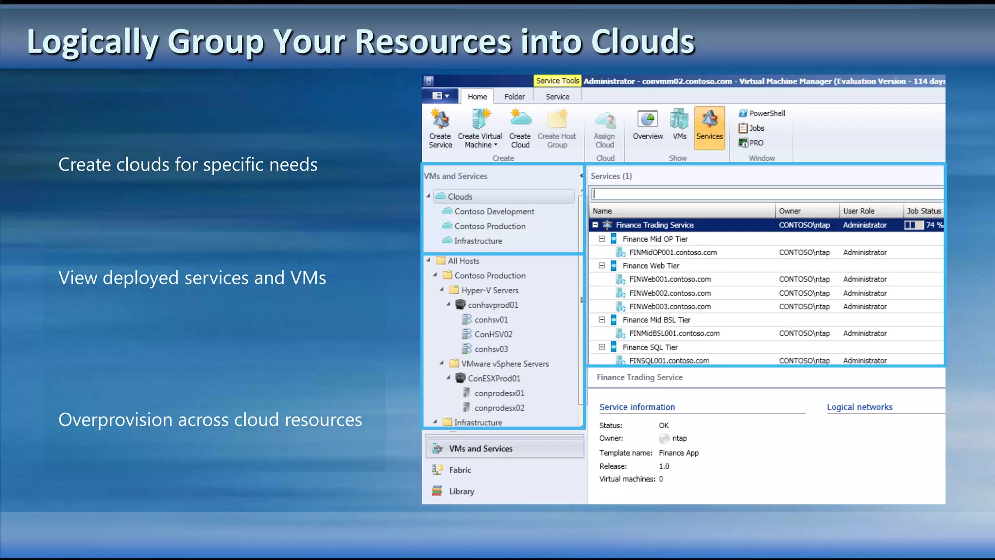995x560 pixels.
Task: Collapse the ConESXProd01 node
Action: point(448,378)
